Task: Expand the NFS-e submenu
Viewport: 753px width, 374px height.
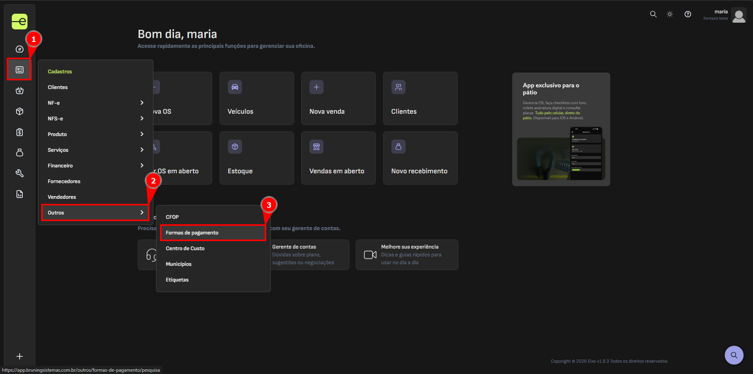Action: 96,118
